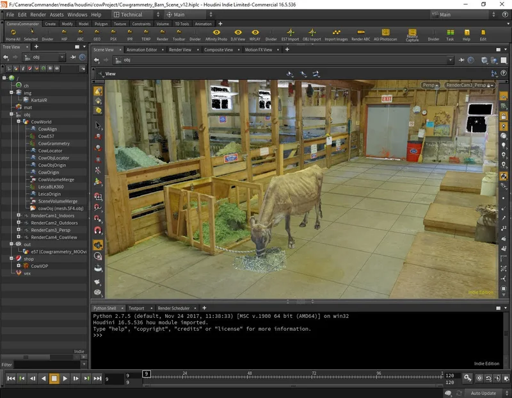Click the E57 Import shelf tool

coord(291,35)
